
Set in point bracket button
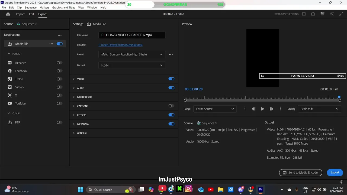[x=245, y=109]
